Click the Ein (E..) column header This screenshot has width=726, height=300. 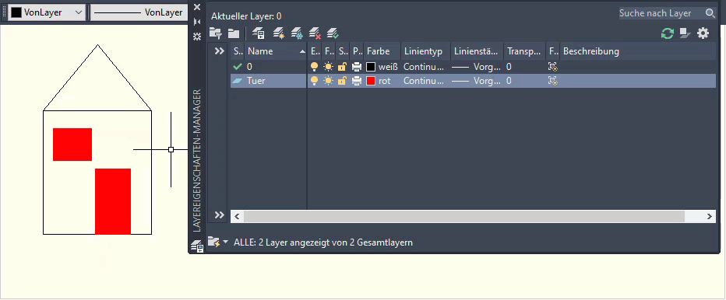[315, 51]
